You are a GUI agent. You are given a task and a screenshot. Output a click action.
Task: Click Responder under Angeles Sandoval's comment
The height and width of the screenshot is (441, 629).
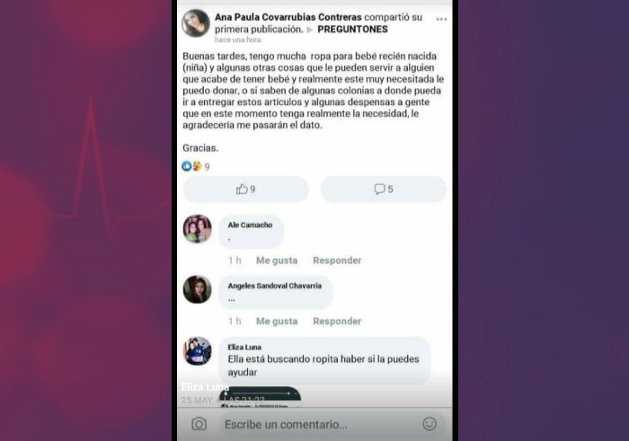337,322
